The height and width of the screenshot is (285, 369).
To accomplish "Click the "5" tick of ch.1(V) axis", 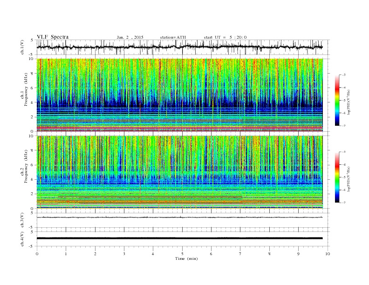I will coord(32,40).
